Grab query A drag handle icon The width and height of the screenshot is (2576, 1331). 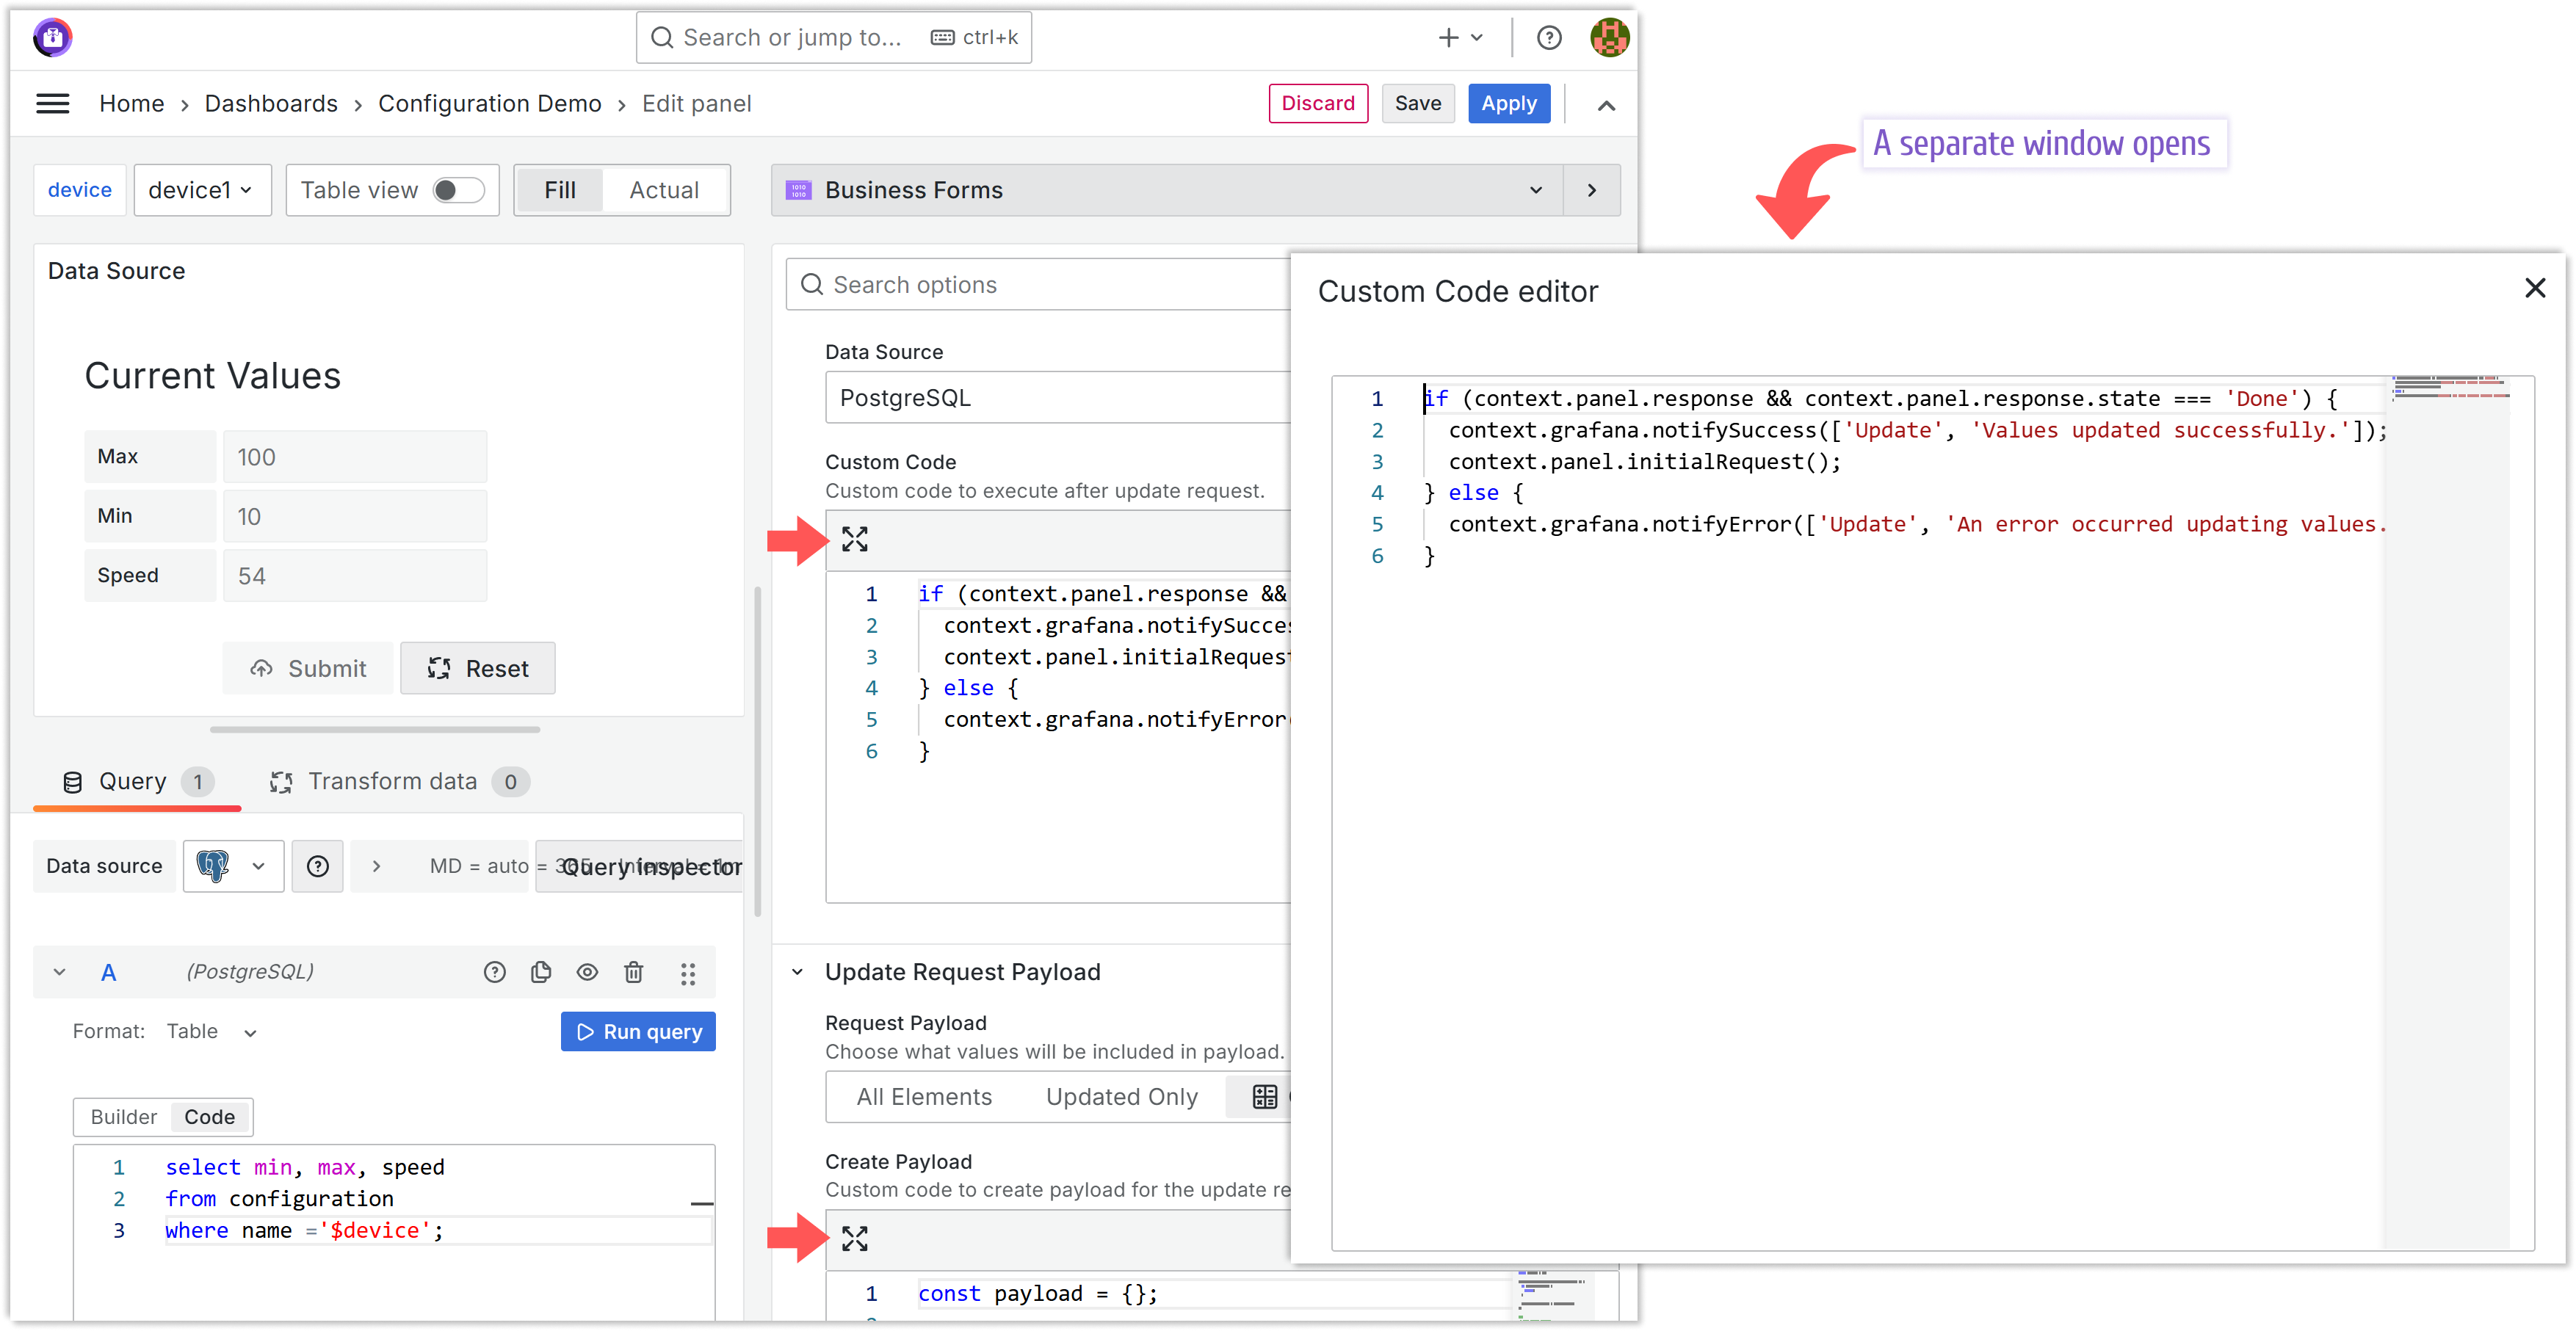pyautogui.click(x=688, y=971)
